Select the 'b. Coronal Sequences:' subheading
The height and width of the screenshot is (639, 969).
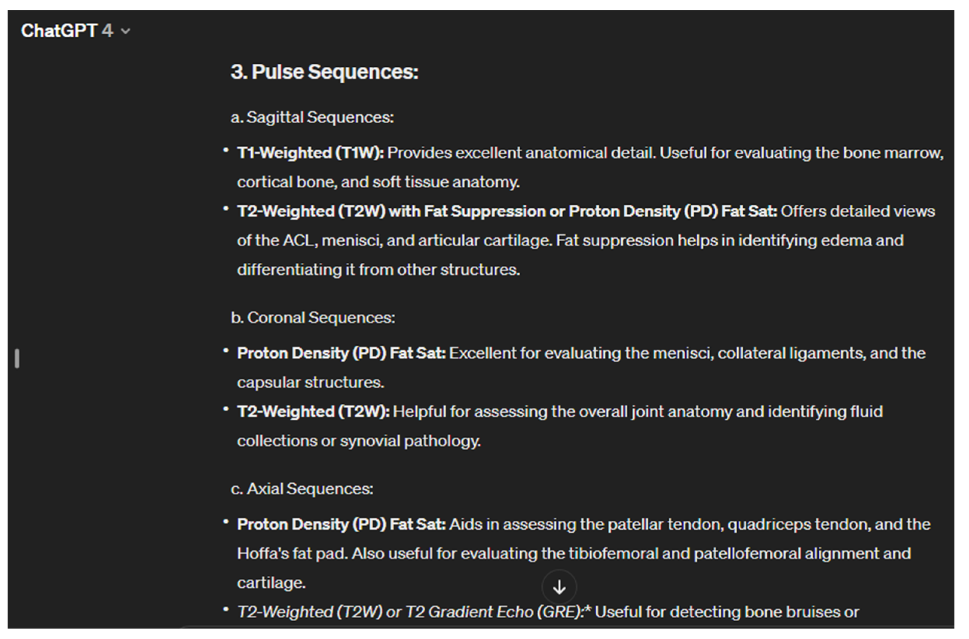point(313,317)
